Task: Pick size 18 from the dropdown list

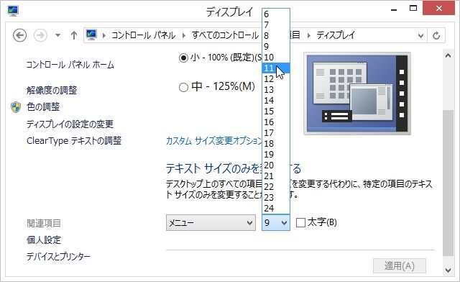Action: pos(276,144)
